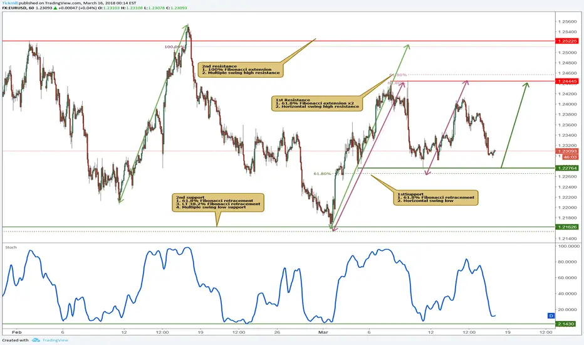Screen dimensions: 584x345
Task: Click the FX:EURUSD, 60 symbol title
Action: [18, 8]
